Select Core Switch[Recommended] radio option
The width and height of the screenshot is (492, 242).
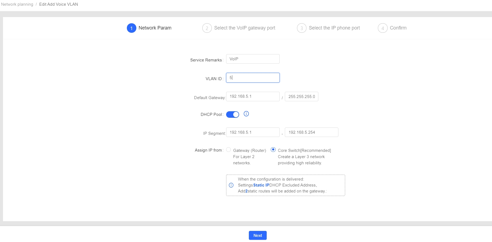click(x=273, y=150)
